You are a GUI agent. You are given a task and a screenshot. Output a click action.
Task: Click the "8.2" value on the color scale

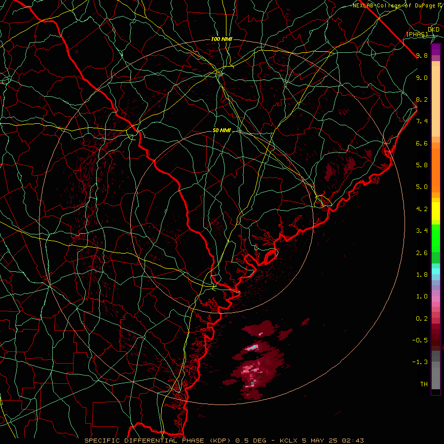(x=422, y=99)
